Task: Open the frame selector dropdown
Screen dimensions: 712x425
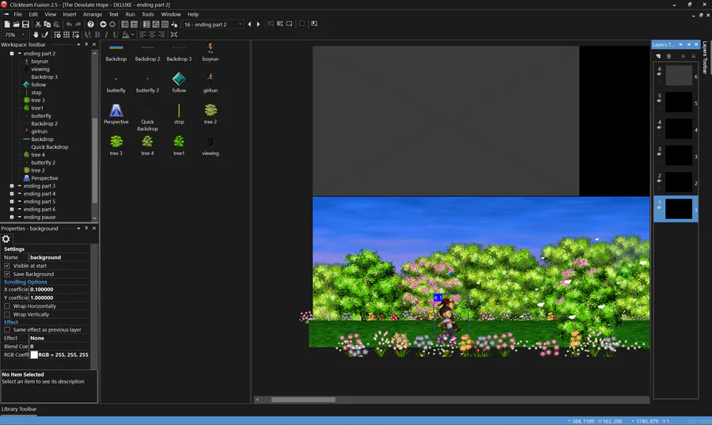Action: [240, 25]
